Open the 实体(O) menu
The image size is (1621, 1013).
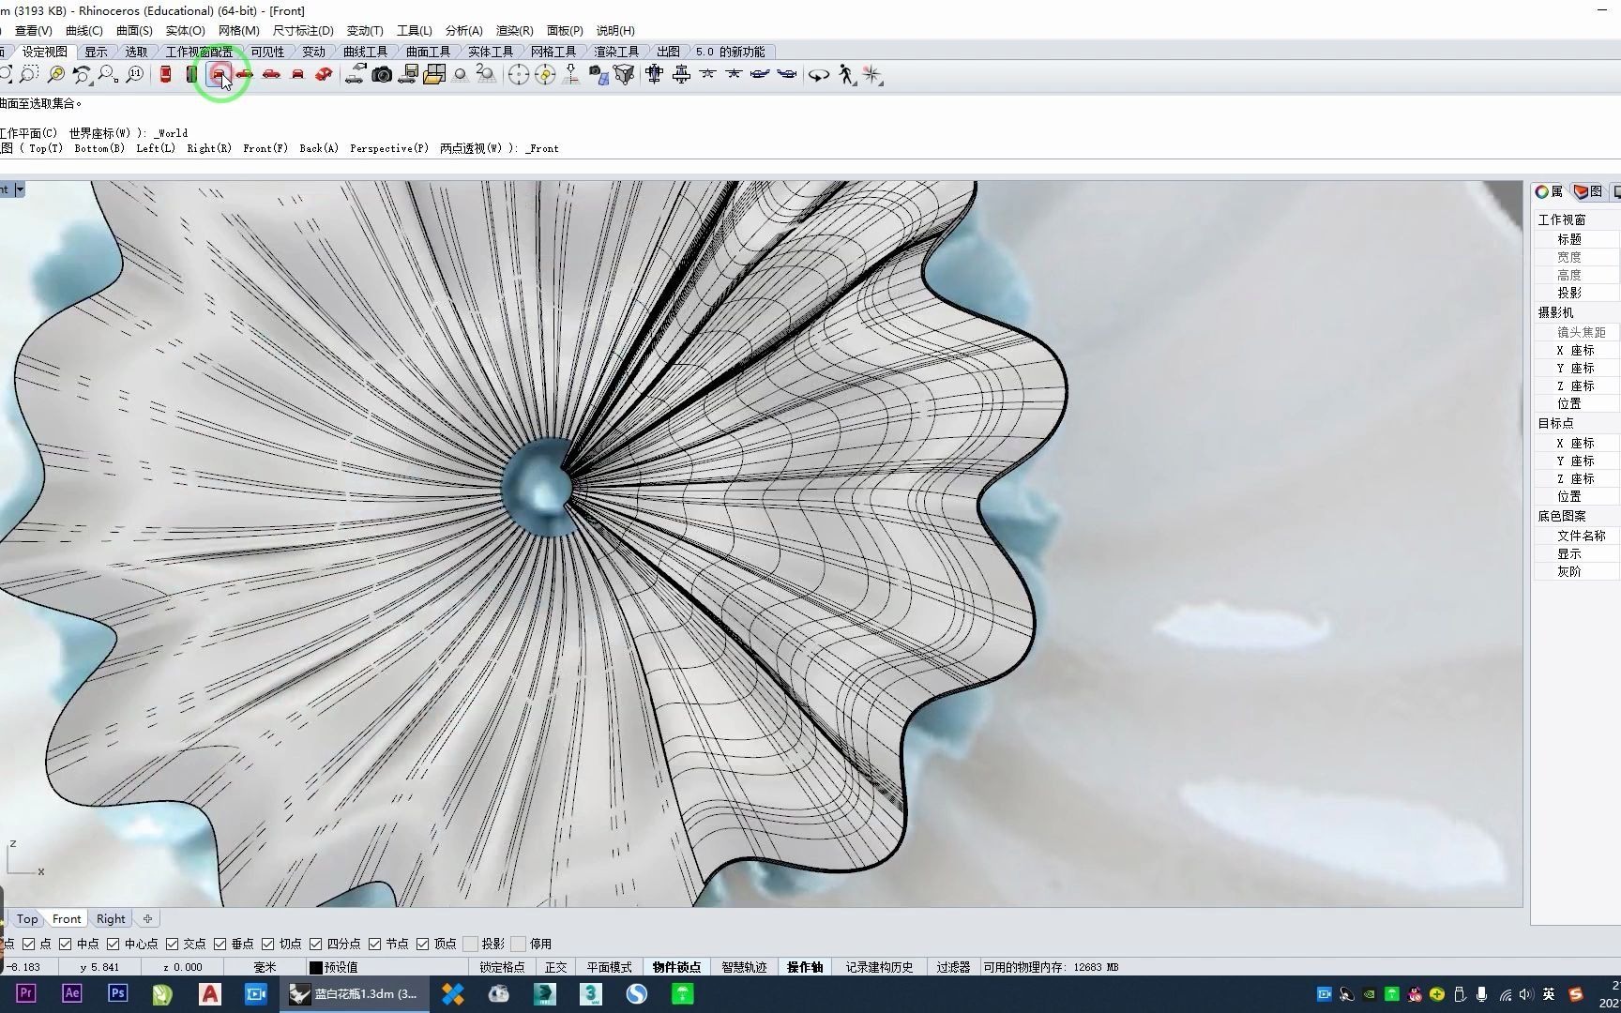pyautogui.click(x=185, y=31)
